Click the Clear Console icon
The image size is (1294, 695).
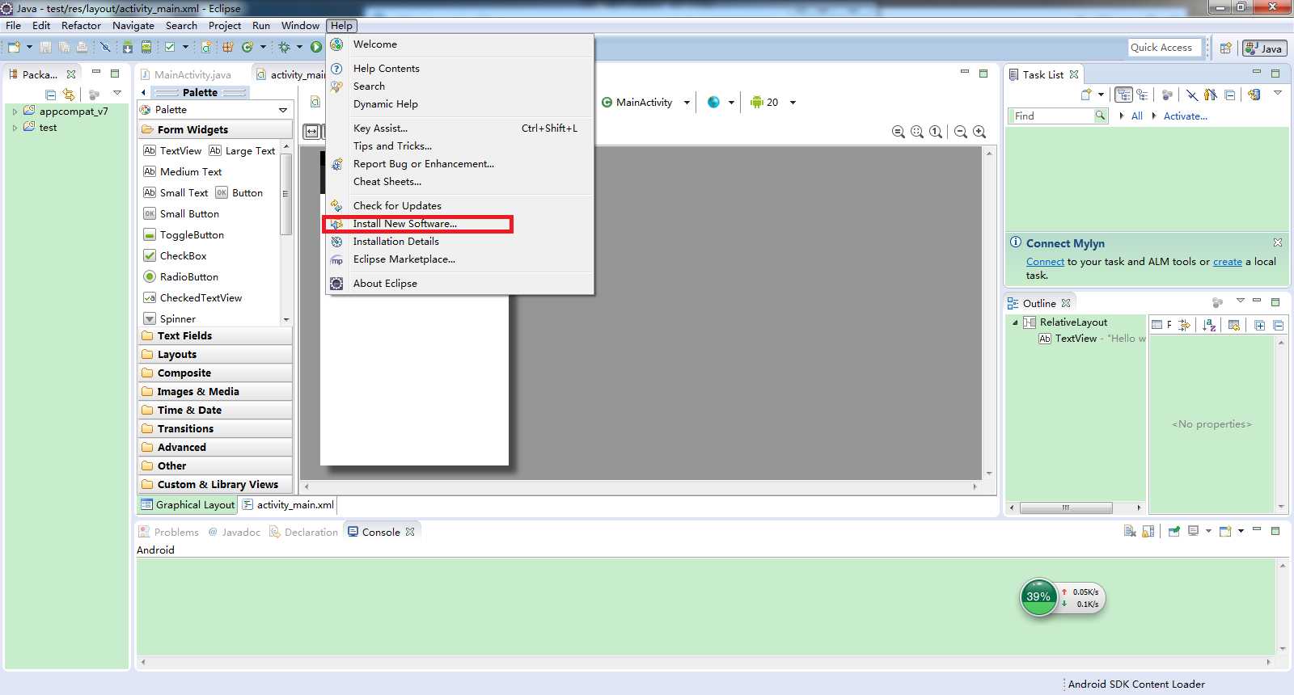1130,531
